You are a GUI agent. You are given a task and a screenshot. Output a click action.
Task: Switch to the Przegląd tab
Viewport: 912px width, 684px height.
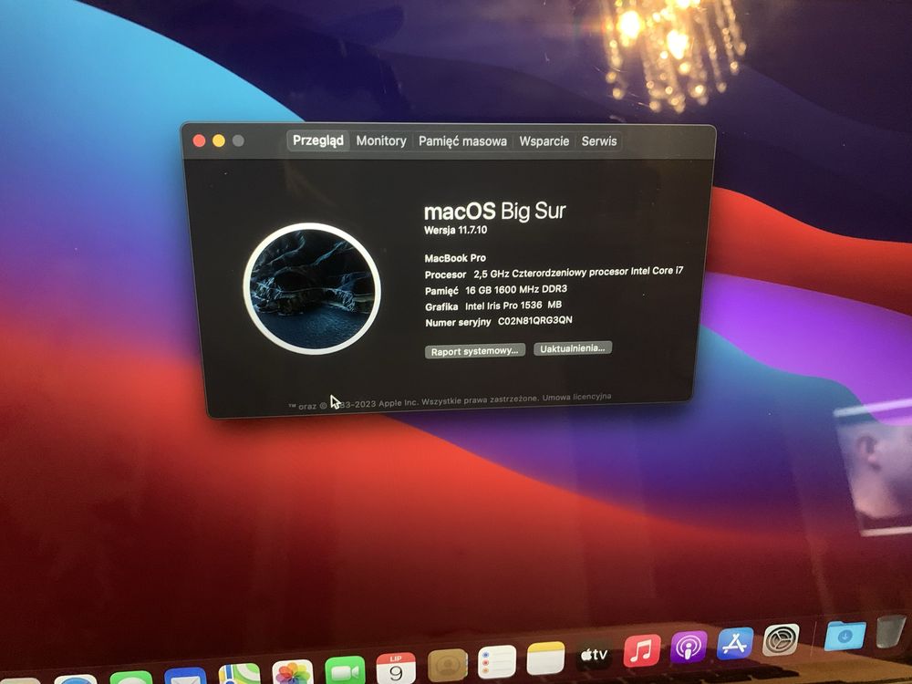coord(318,140)
